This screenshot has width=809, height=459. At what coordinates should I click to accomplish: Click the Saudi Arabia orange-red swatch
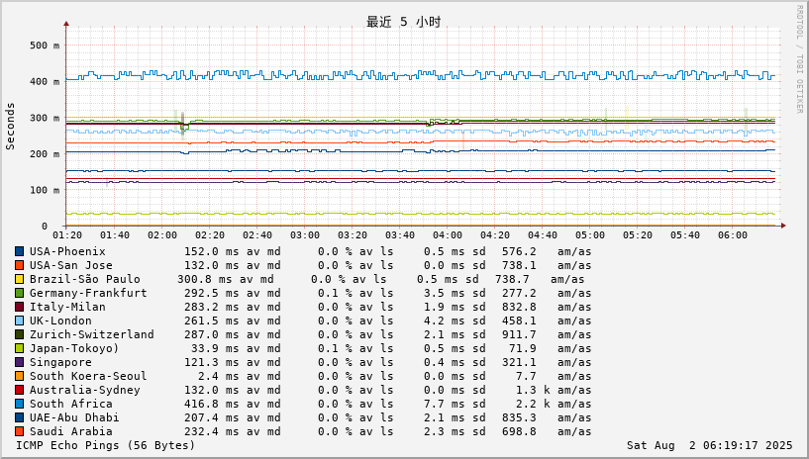click(19, 432)
